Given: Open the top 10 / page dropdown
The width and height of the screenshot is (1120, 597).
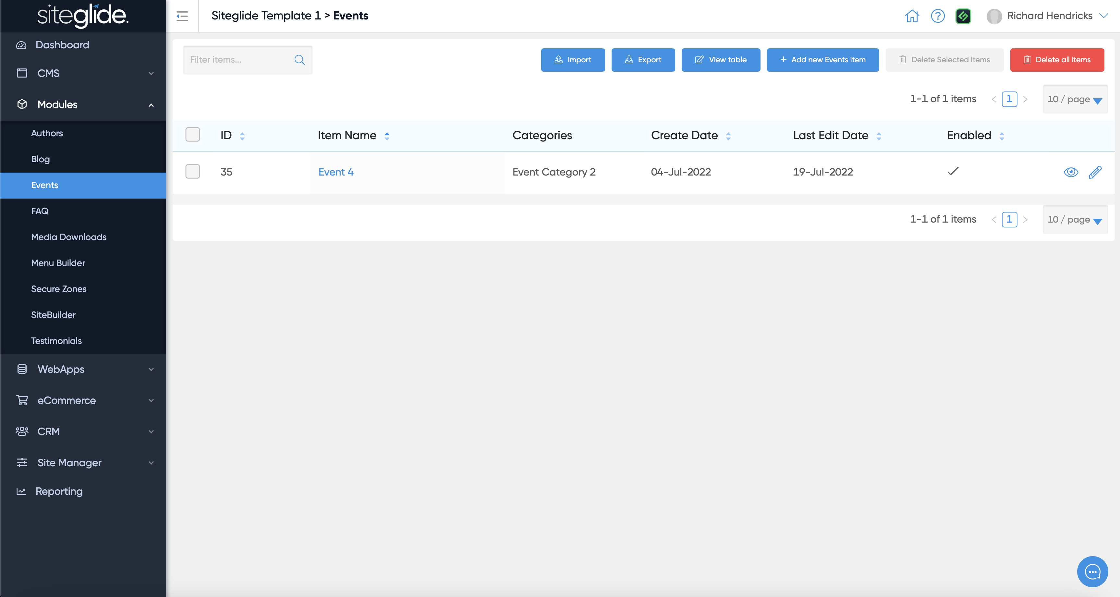Looking at the screenshot, I should [x=1075, y=100].
